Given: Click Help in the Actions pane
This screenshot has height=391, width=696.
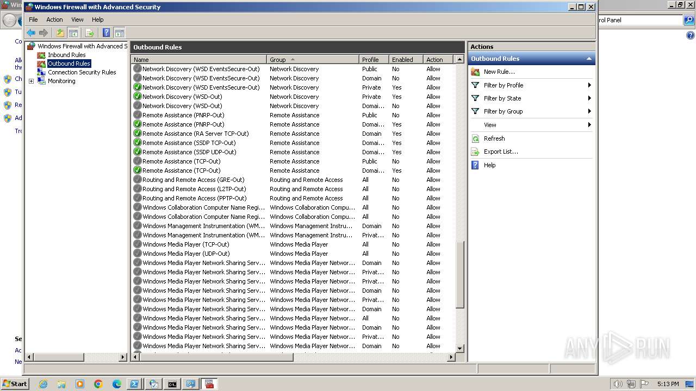Looking at the screenshot, I should [489, 165].
